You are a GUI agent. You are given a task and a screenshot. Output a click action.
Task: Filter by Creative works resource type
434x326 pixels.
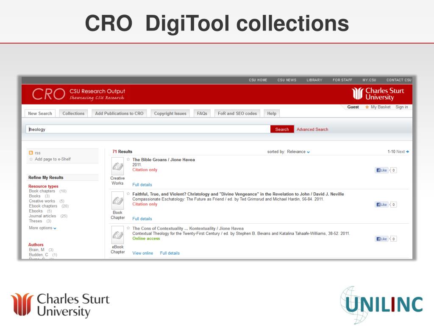tap(42, 201)
